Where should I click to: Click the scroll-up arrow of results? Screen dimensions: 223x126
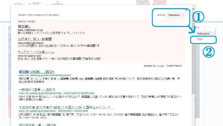tap(193, 9)
